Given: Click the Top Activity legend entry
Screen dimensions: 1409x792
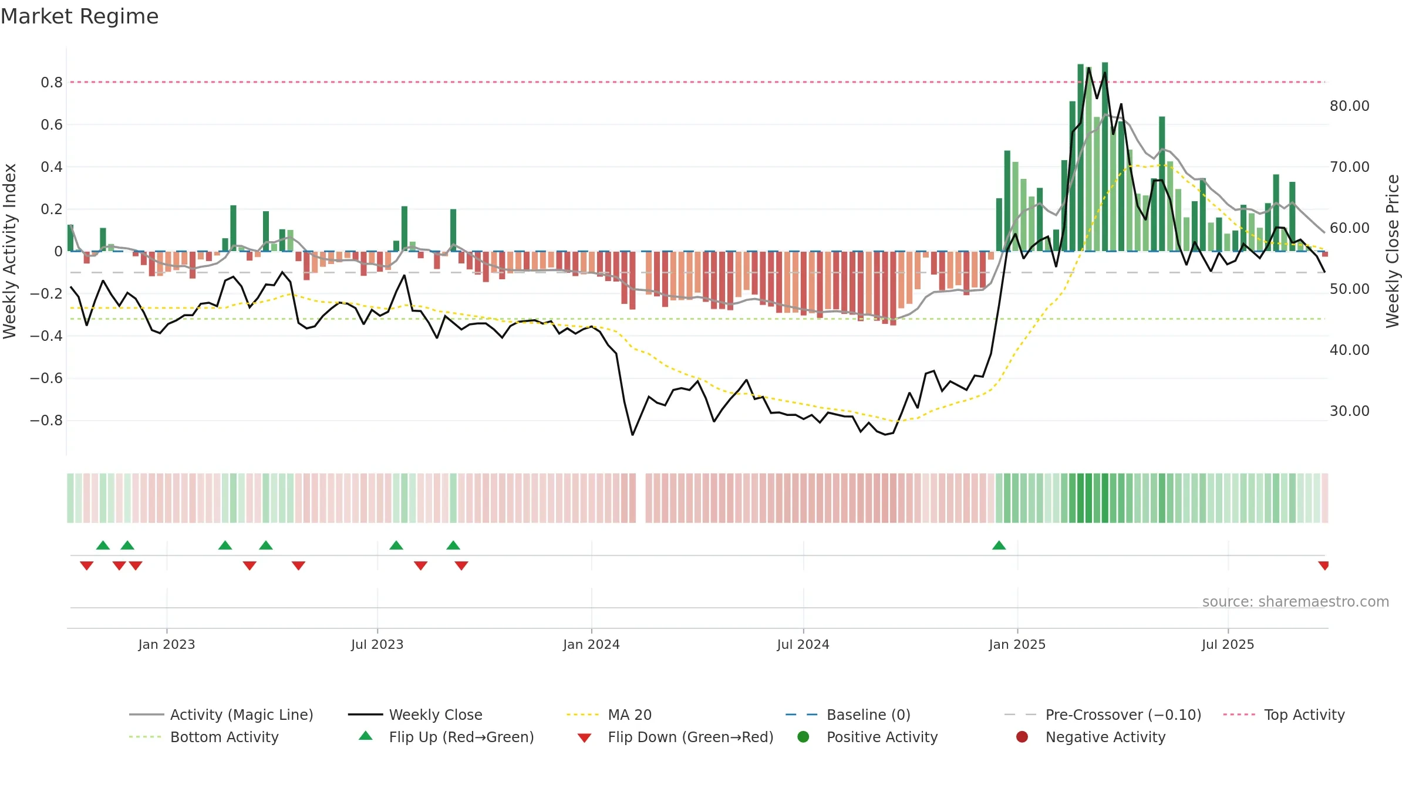Looking at the screenshot, I should point(1284,715).
